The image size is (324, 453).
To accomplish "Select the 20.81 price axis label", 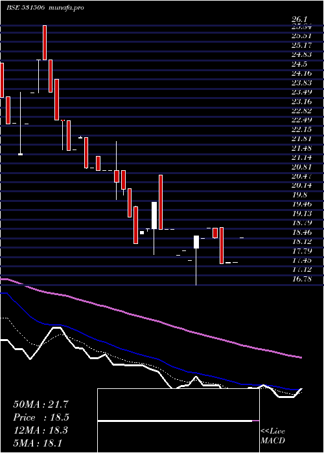I will point(302,167).
